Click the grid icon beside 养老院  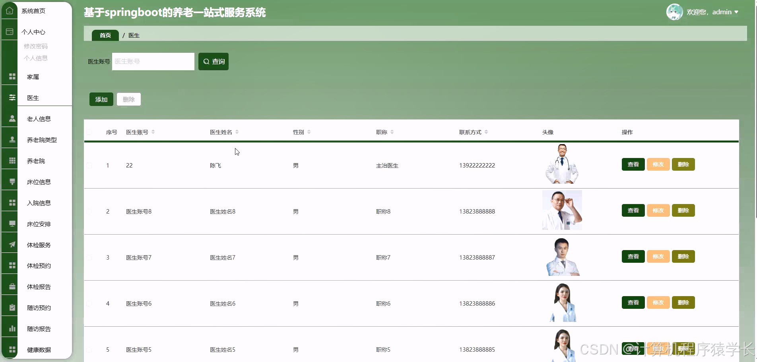[12, 161]
